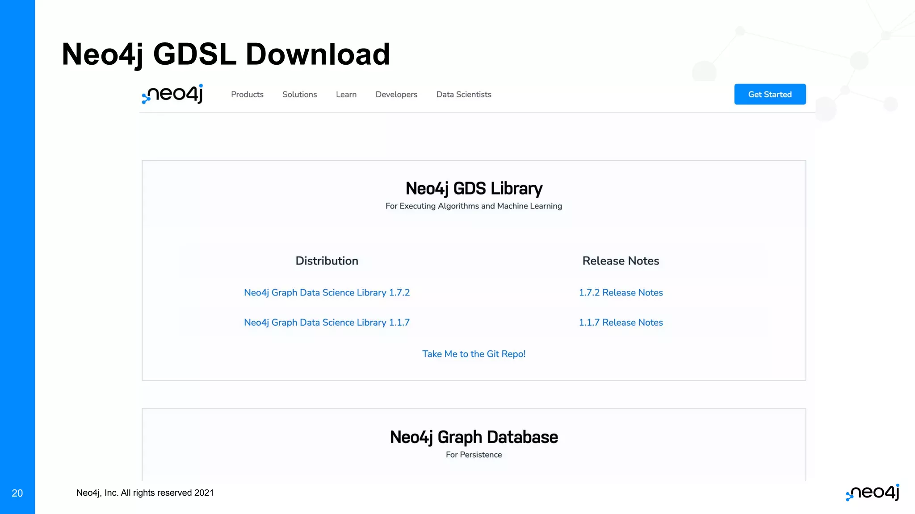
Task: Select the Neo4j GDS Library heading
Action: click(474, 189)
